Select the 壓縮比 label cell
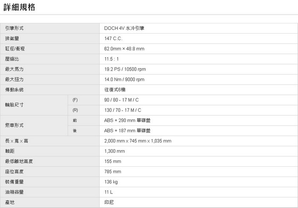The image size is (298, 208). [x=12, y=59]
